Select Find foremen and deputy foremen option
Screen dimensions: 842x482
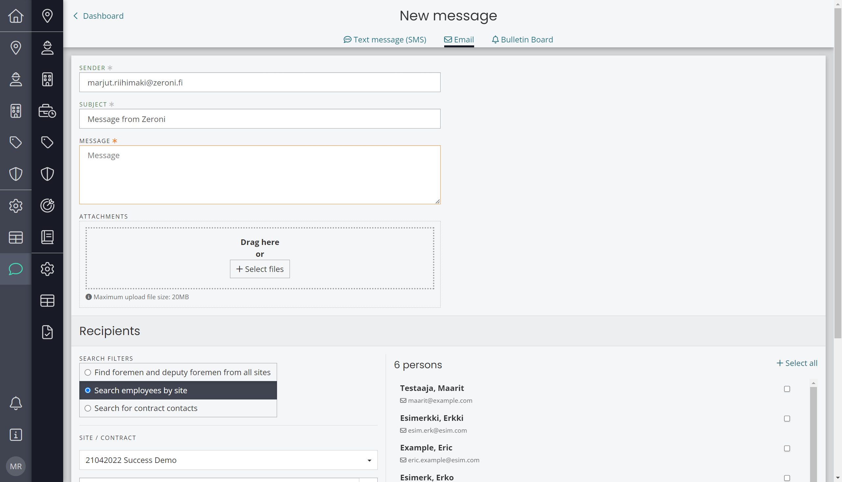[178, 373]
